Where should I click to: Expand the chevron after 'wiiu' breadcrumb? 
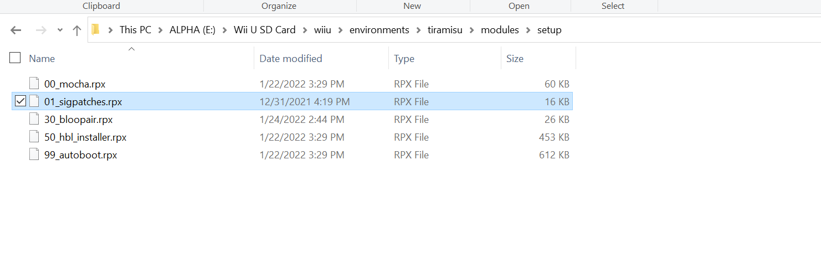tap(340, 30)
